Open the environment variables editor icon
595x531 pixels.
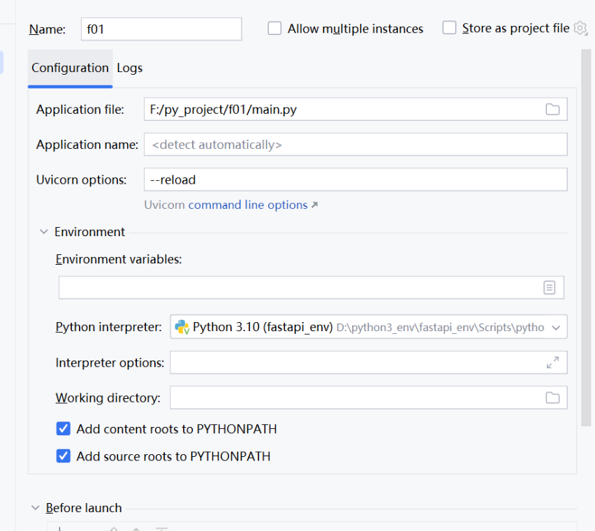(x=550, y=288)
